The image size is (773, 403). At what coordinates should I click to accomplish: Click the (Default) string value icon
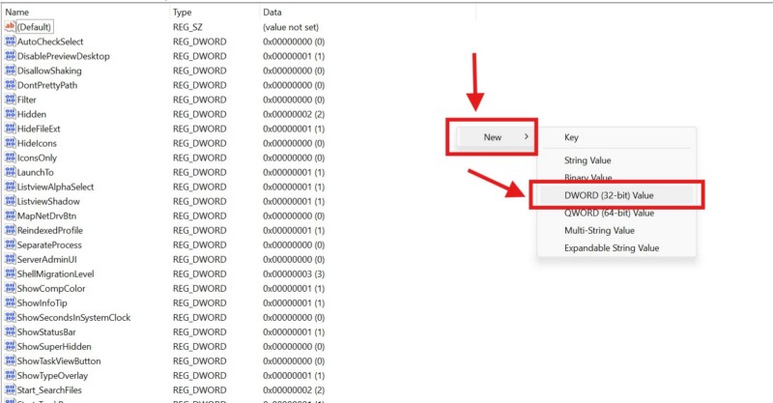coord(10,27)
